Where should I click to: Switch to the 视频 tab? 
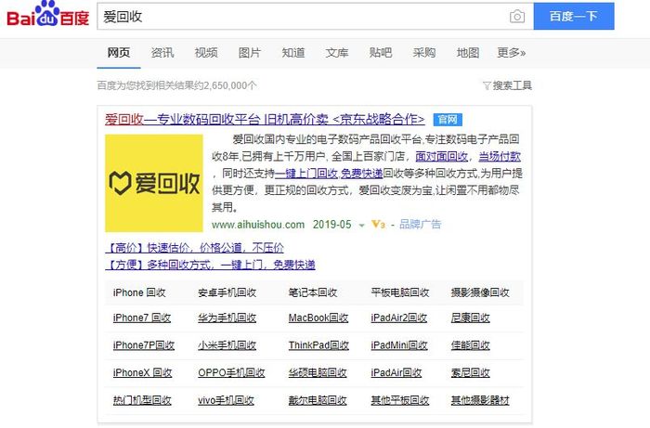click(x=206, y=53)
